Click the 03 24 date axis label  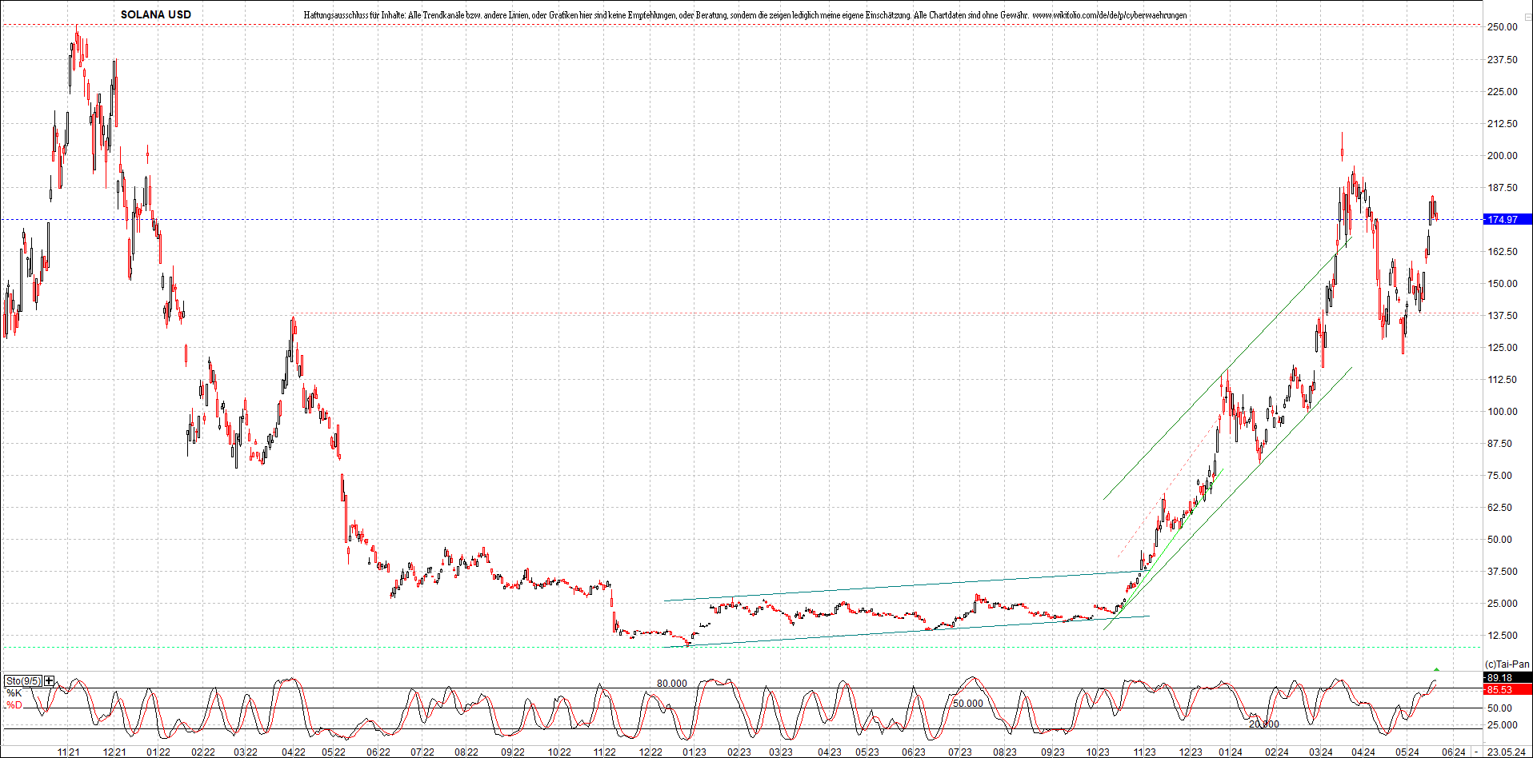1321,752
